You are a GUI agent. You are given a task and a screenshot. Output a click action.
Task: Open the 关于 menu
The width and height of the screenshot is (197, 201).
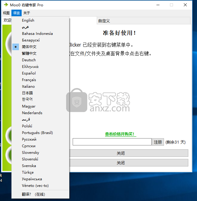coord(27,13)
